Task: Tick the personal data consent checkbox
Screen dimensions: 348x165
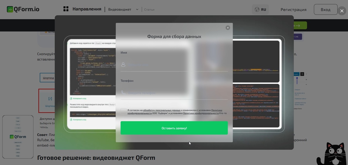Action: pos(123,111)
